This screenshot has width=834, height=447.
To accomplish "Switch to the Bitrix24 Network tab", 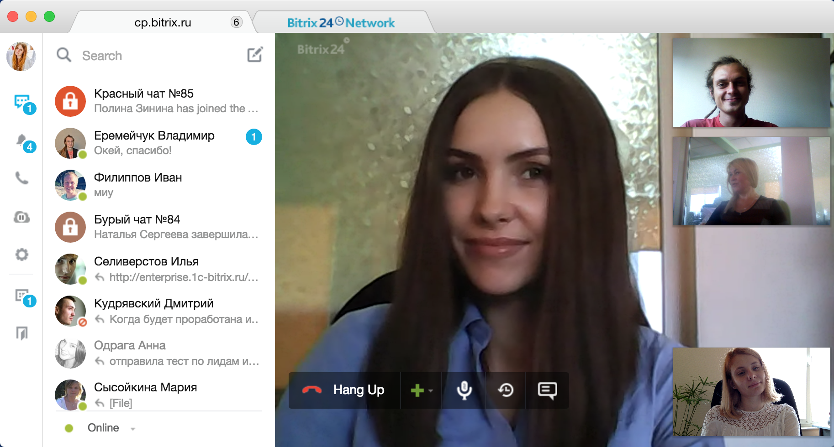I will coord(341,22).
